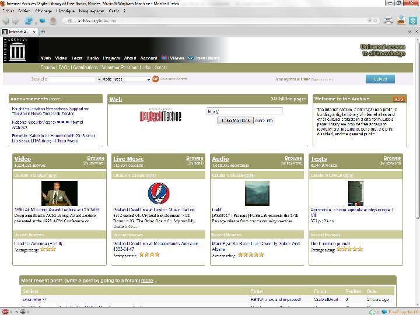The height and width of the screenshot is (315, 420).
Task: Open the Media Types dropdown
Action: pyautogui.click(x=124, y=79)
